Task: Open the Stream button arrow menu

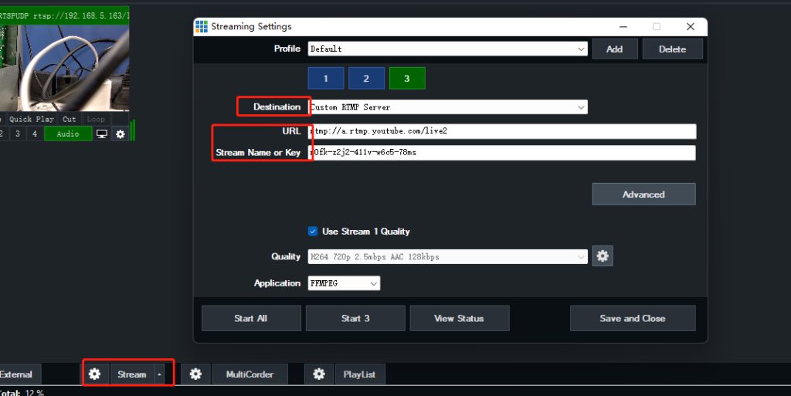Action: click(160, 374)
